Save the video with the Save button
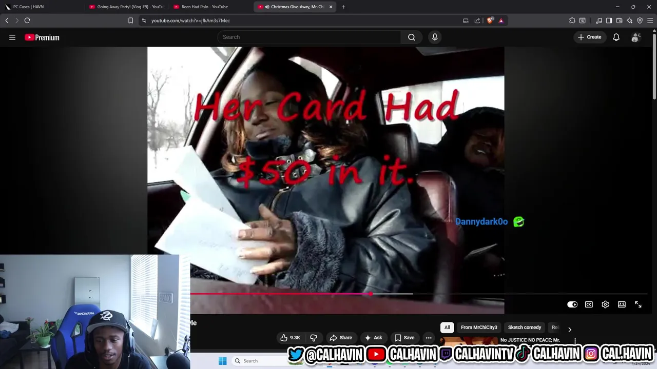657x369 pixels. 404,338
